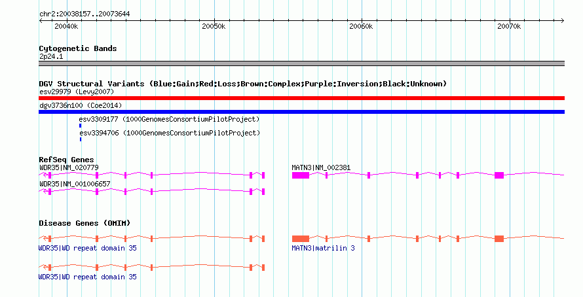This screenshot has width=583, height=297.
Task: Click the small blue mark under esv3394706
Action: pos(81,139)
